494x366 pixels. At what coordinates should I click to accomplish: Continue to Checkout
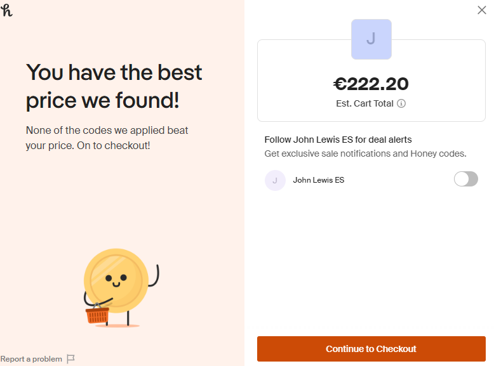[x=371, y=349]
